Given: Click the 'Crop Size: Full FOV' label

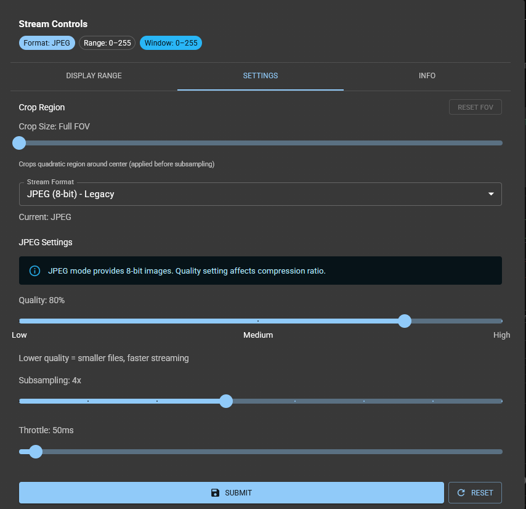Looking at the screenshot, I should tap(54, 126).
